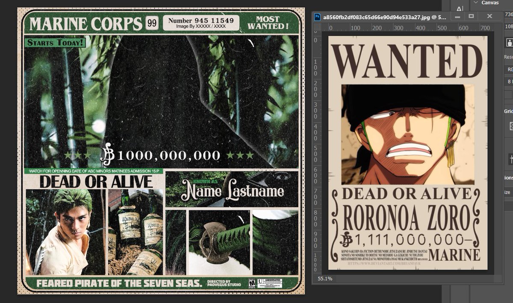The width and height of the screenshot is (513, 303).
Task: Click the rum bottles photo in the left document
Action: 136,232
